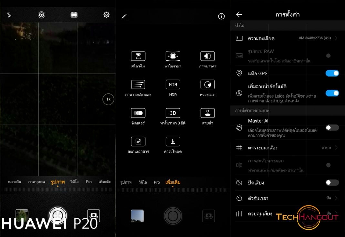
Task: Open the ฟิลเตอร์ filter mode
Action: pyautogui.click(x=138, y=117)
